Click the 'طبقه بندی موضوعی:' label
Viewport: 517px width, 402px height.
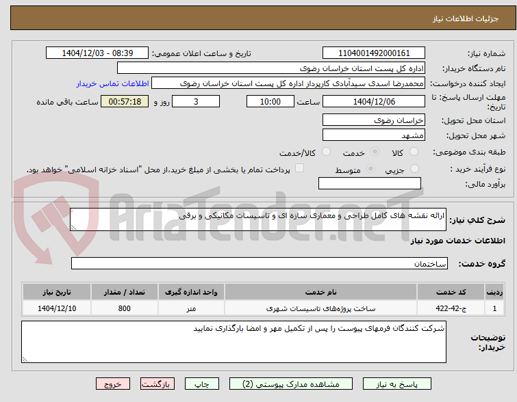pos(469,152)
